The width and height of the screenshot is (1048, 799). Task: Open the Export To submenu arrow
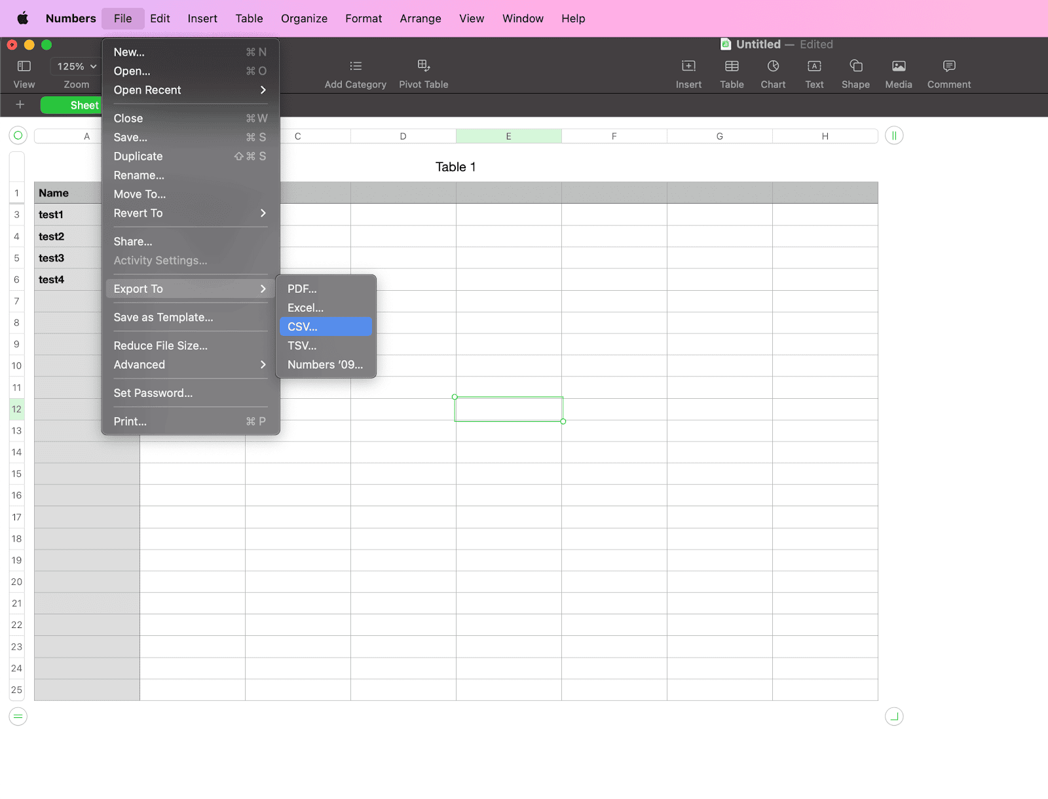pyautogui.click(x=263, y=288)
